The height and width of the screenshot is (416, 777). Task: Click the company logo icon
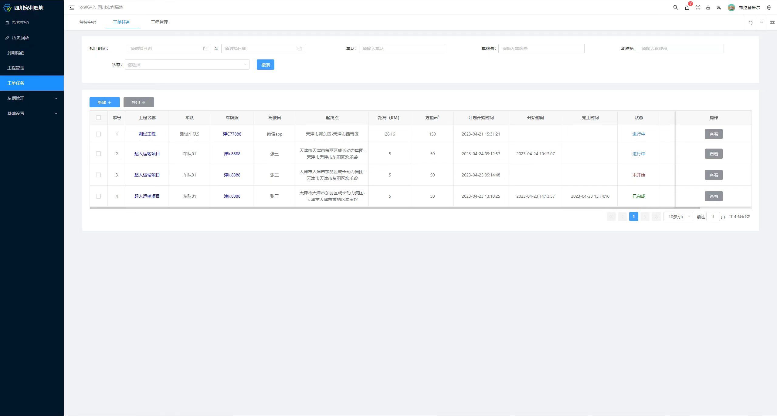7,8
